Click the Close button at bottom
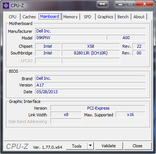This screenshot has width=156, height=154. [137, 146]
